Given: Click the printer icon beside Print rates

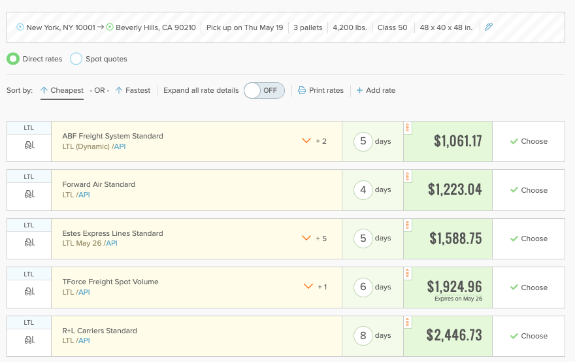Looking at the screenshot, I should click(301, 90).
